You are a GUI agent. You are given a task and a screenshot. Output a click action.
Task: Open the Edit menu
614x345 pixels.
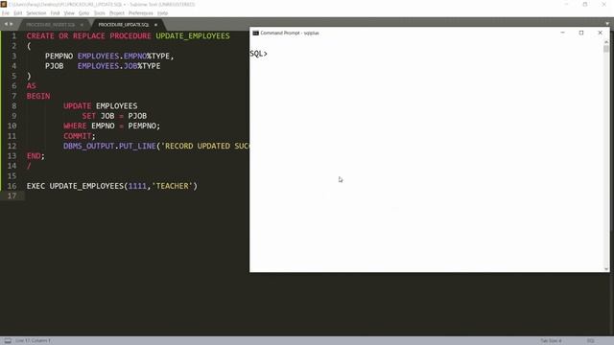tap(17, 12)
